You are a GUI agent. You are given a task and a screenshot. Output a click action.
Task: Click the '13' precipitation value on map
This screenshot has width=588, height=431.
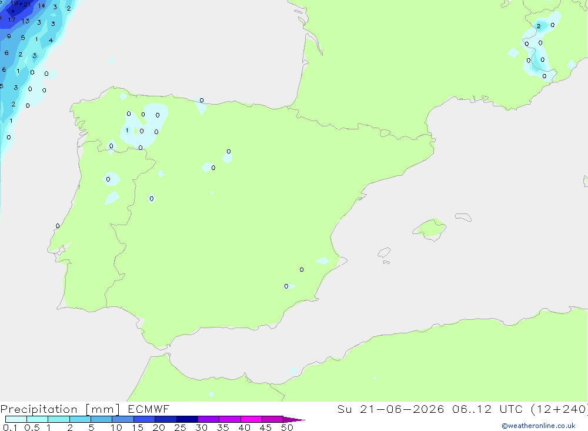(25, 21)
